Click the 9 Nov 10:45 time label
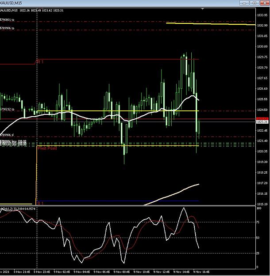The width and height of the screenshot is (270, 276). (x=142, y=272)
